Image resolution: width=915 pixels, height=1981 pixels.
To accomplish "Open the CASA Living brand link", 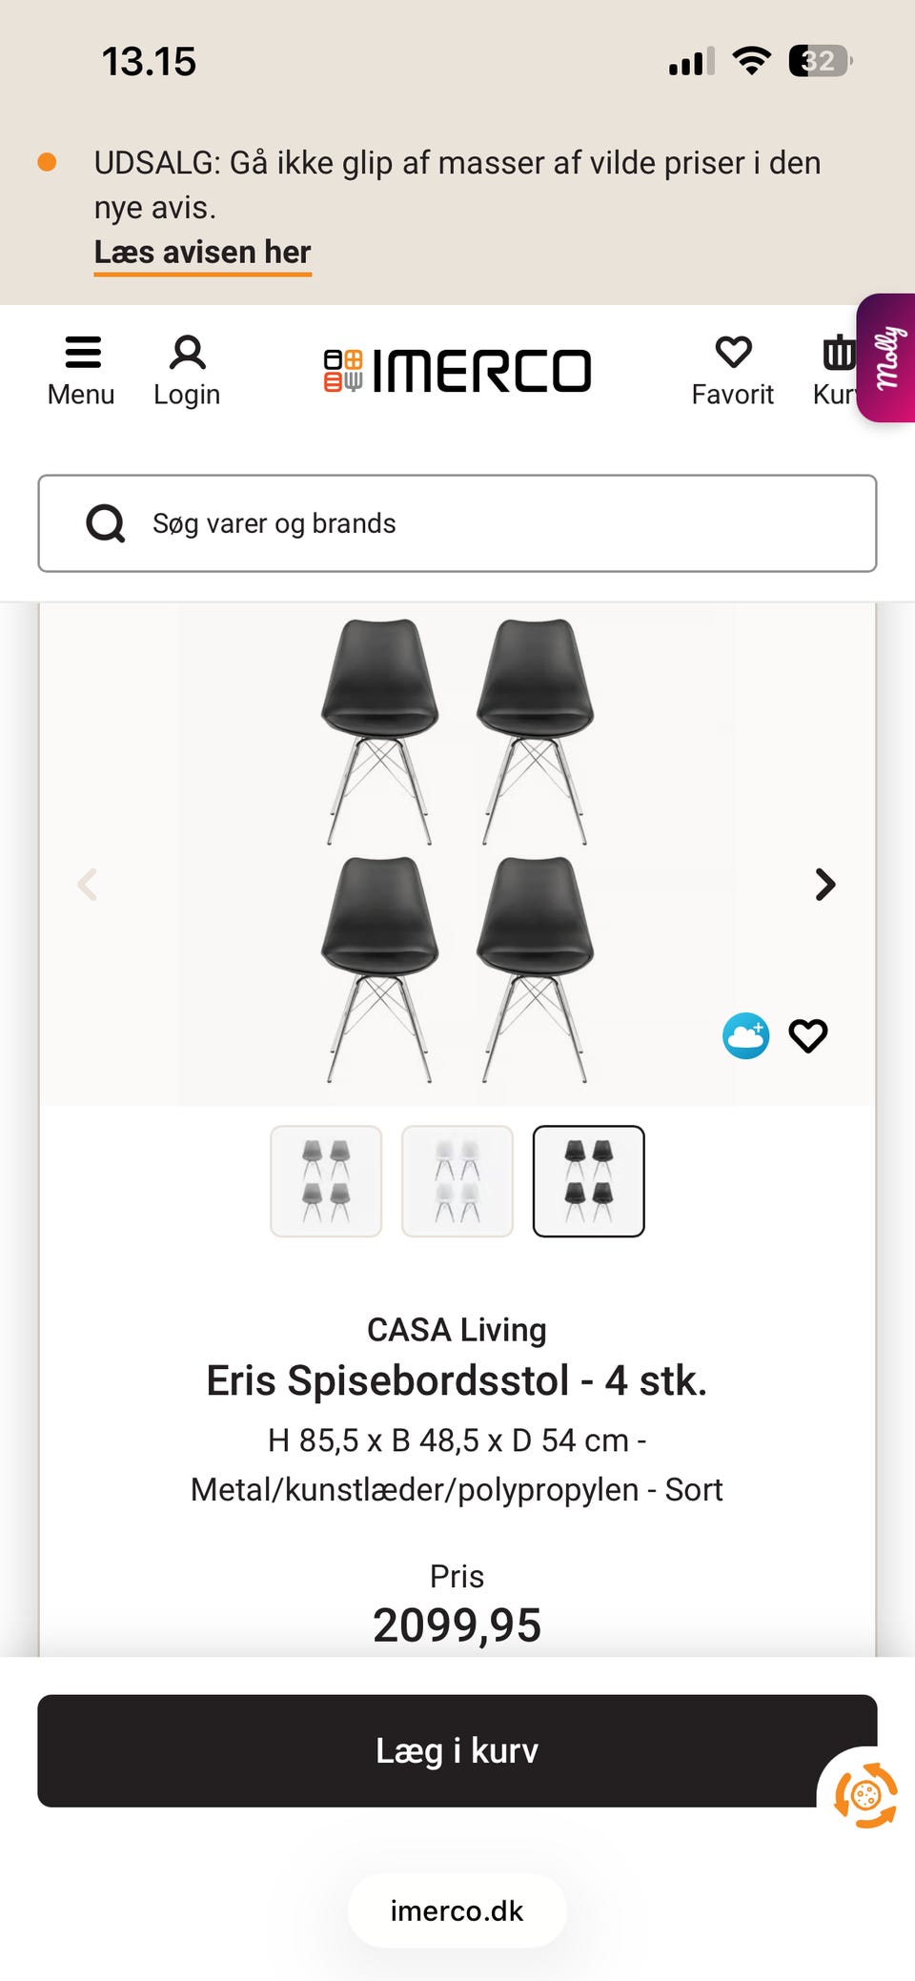I will coord(457,1330).
